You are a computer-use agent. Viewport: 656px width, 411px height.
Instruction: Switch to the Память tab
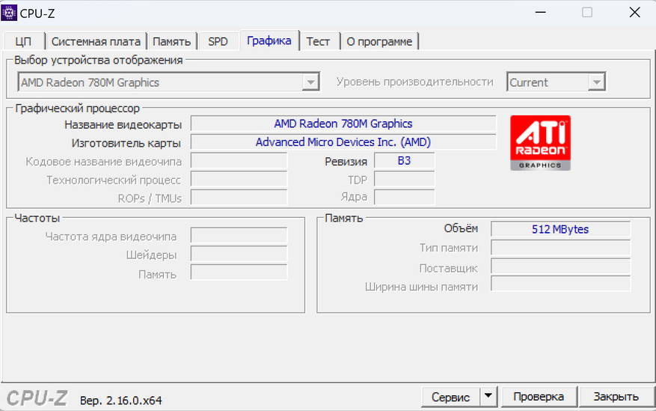[171, 41]
